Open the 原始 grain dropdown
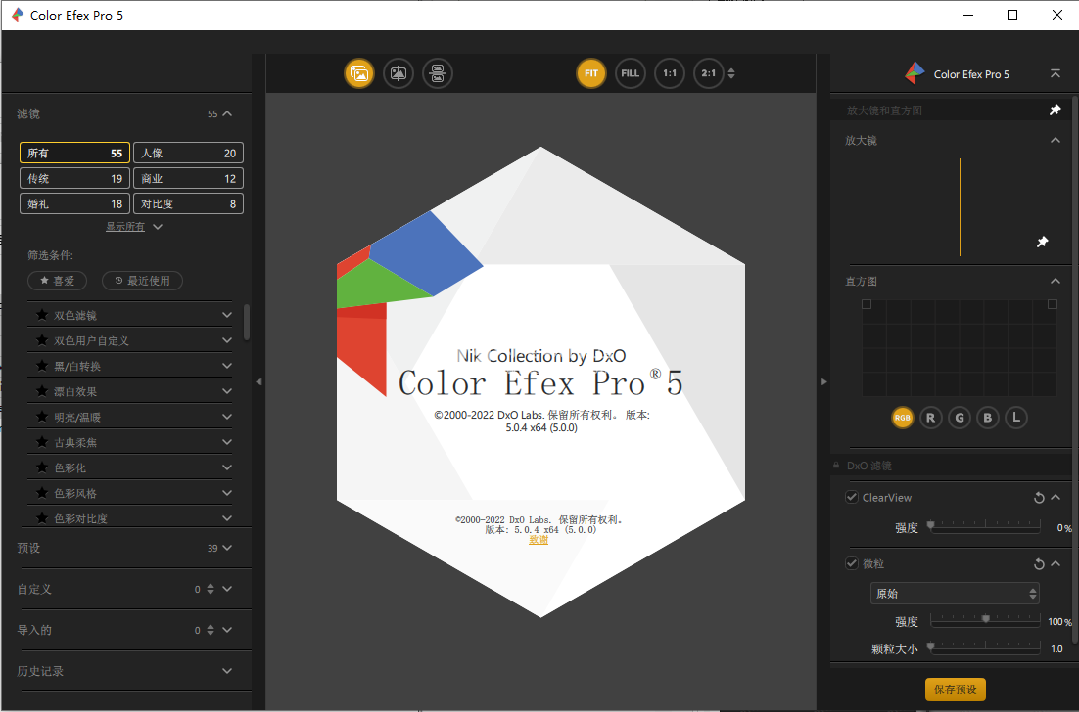Image resolution: width=1079 pixels, height=712 pixels. [x=955, y=593]
